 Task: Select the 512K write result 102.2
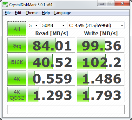[101, 62]
